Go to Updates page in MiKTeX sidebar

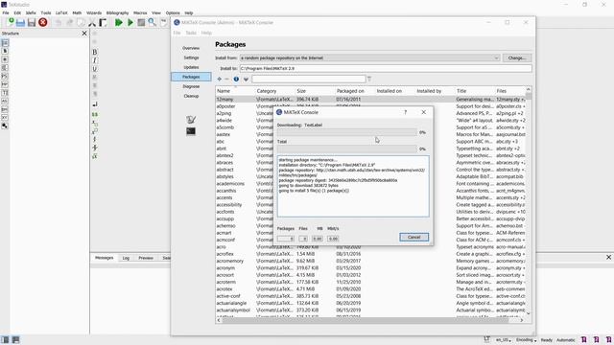(191, 67)
